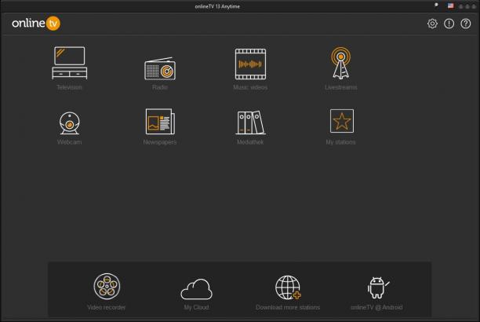
Task: Click the "Livestreams" label
Action: [340, 87]
